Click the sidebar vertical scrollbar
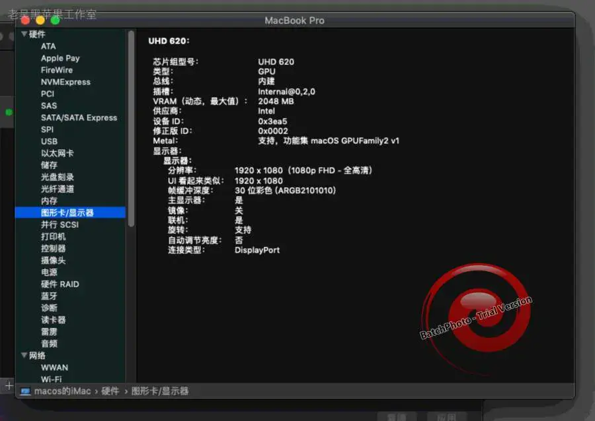The image size is (595, 421). (x=132, y=129)
